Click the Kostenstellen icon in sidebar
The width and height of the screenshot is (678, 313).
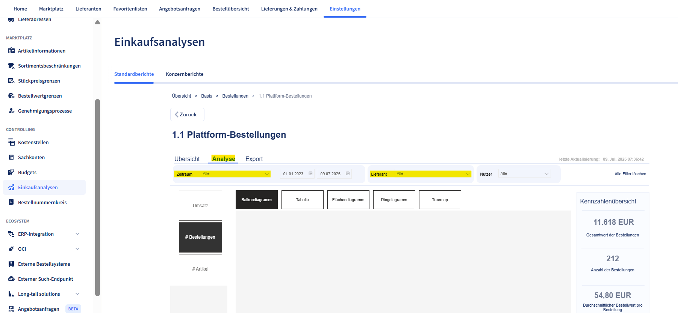pos(11,142)
